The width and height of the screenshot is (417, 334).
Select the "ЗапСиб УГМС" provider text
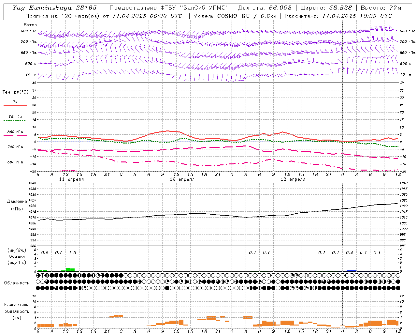(205, 8)
